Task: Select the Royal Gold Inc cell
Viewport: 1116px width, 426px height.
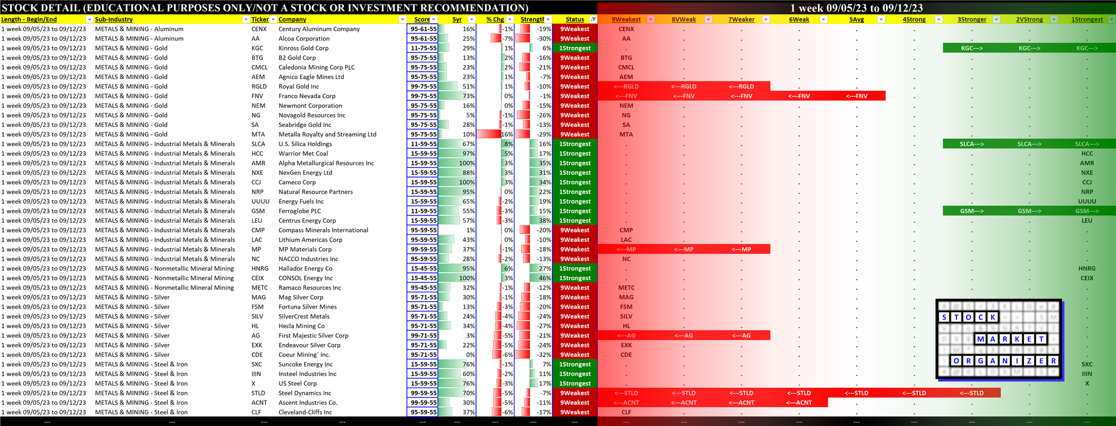Action: [x=342, y=86]
